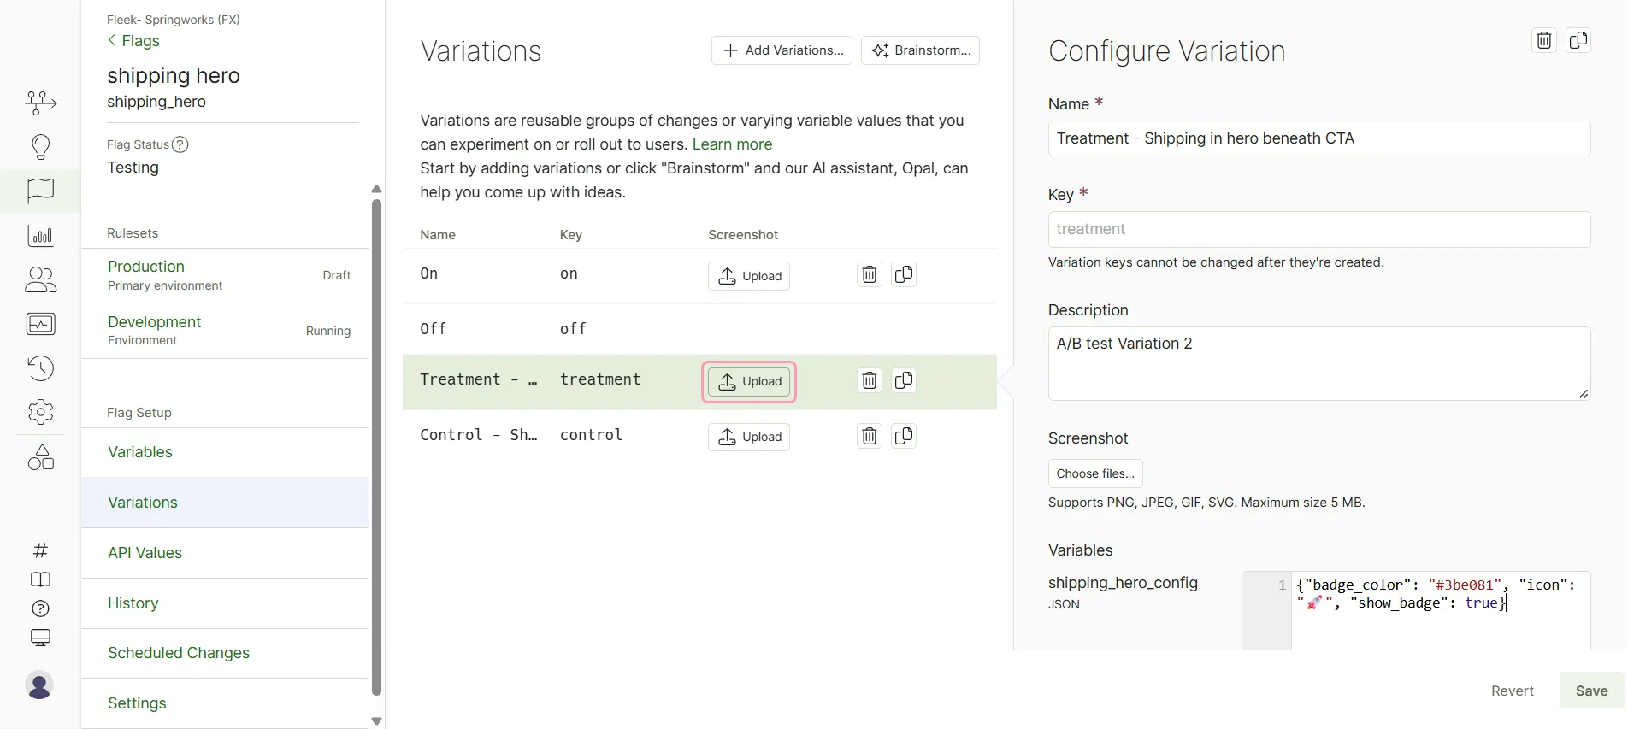Open the help question mark icon at sidebar bottom
Viewport: 1628px width, 729px height.
40,608
